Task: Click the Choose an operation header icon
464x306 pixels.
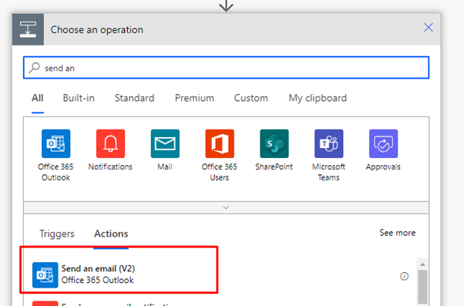Action: pyautogui.click(x=28, y=29)
